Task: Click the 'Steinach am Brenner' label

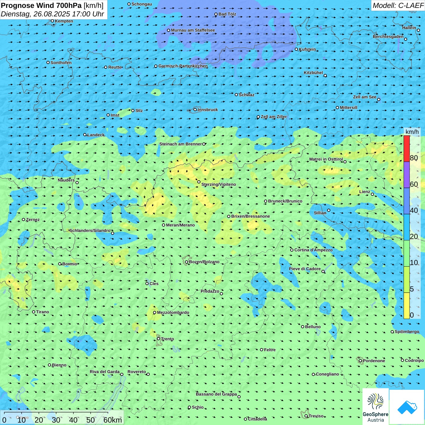Action: click(181, 144)
